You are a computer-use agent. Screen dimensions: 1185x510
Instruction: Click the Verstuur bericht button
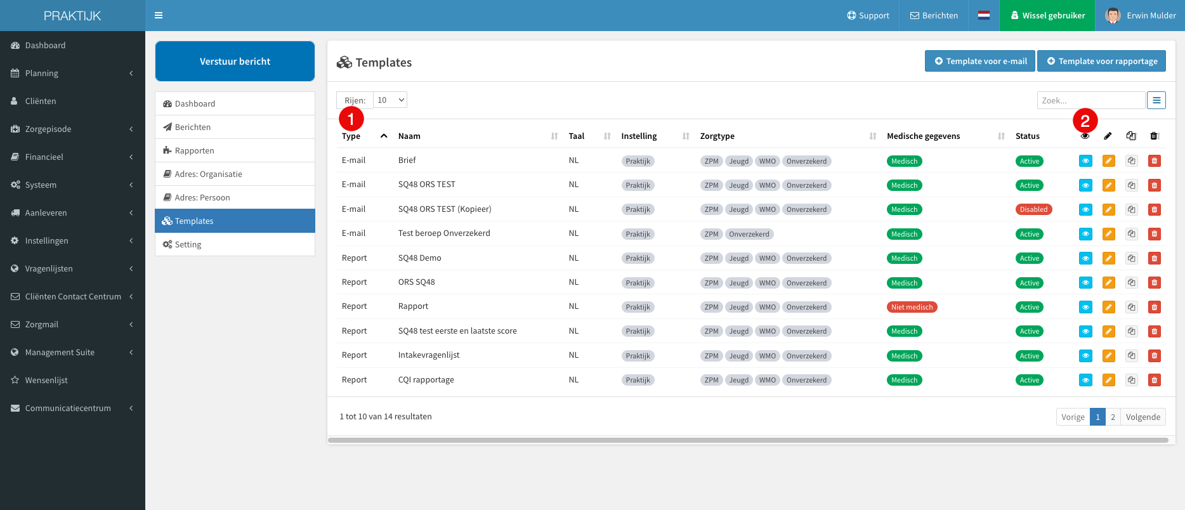click(235, 62)
